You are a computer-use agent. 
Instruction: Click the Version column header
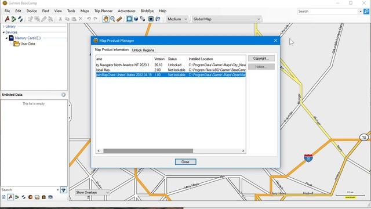[159, 59]
